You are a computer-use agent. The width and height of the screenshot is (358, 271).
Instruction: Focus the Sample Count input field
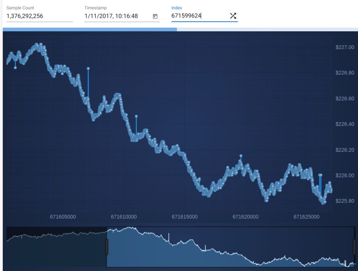pos(39,16)
